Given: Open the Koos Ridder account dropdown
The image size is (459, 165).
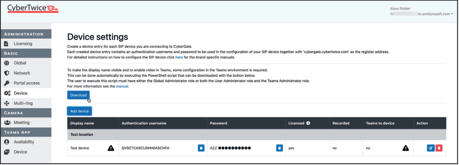Looking at the screenshot, I should (422, 11).
